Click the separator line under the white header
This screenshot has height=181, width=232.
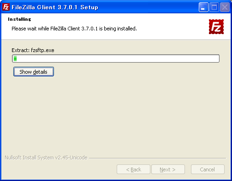[116, 40]
